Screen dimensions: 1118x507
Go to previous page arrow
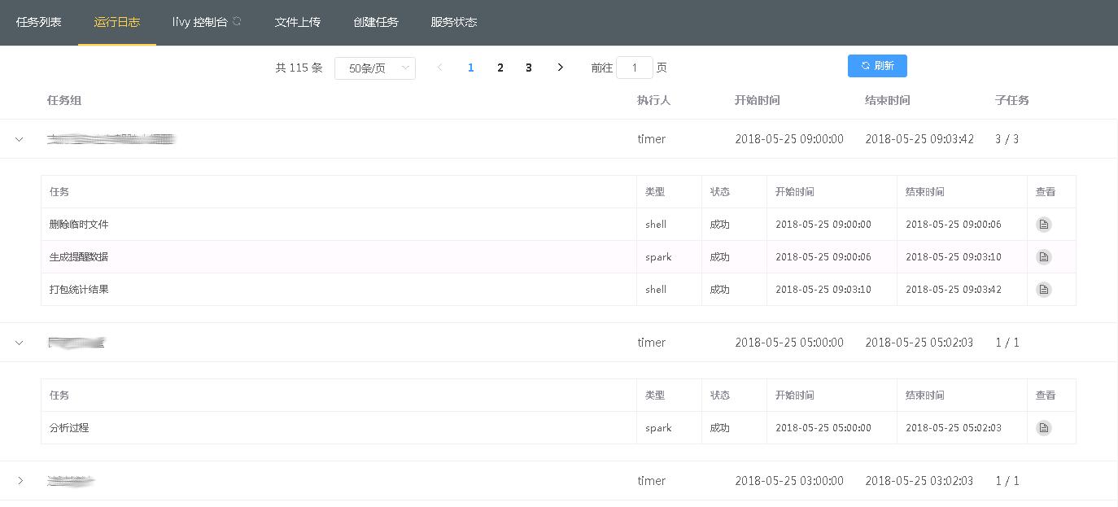click(x=439, y=68)
